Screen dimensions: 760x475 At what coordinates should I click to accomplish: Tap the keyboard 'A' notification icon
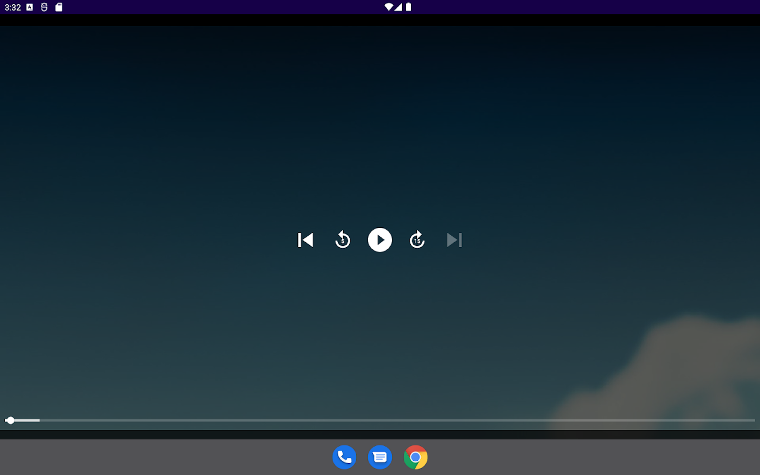coord(30,7)
